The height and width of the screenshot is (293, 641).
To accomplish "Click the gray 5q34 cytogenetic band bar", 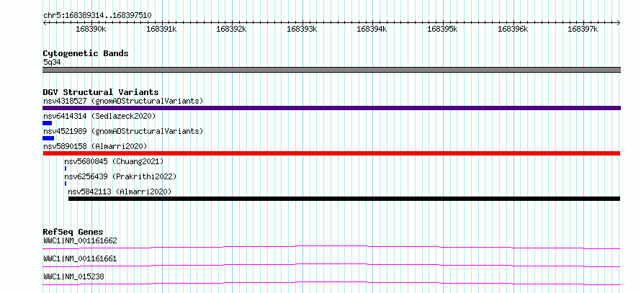I will pyautogui.click(x=331, y=70).
